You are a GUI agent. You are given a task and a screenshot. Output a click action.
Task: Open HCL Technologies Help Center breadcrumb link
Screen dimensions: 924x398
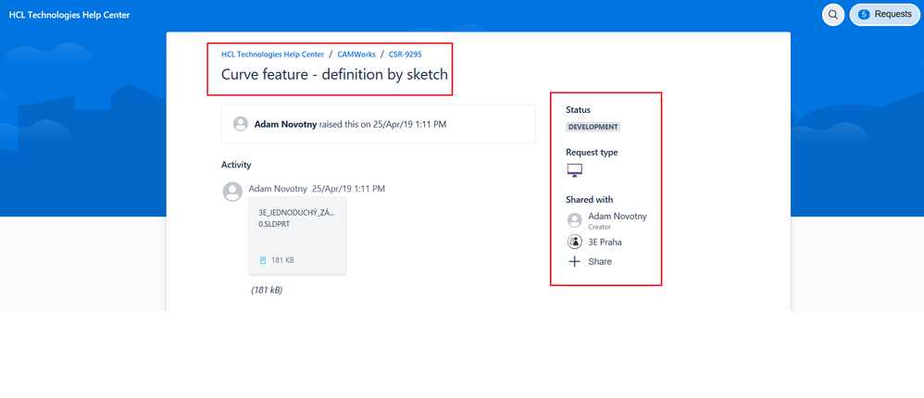[x=273, y=55]
